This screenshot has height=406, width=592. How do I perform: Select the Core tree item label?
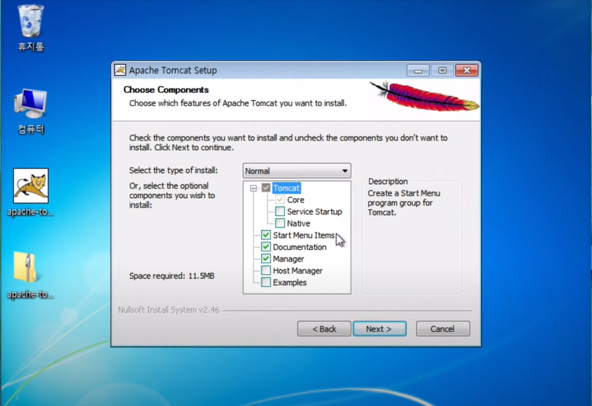[x=296, y=199]
